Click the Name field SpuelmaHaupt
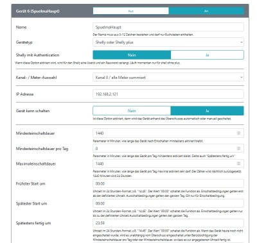 pyautogui.click(x=168, y=27)
